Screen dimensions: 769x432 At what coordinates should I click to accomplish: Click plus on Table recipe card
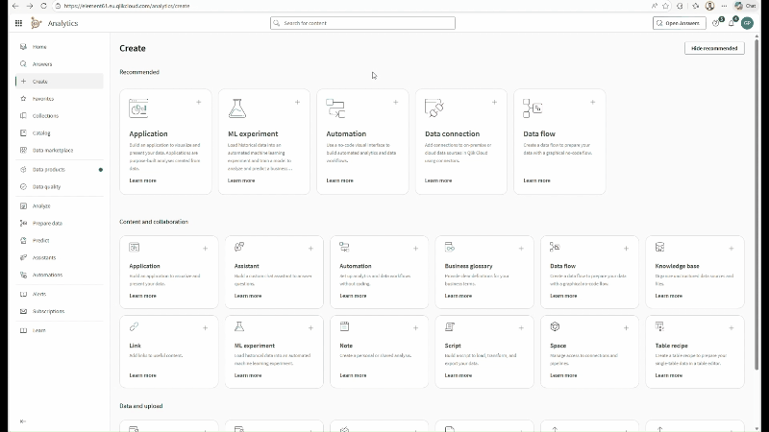(x=731, y=327)
